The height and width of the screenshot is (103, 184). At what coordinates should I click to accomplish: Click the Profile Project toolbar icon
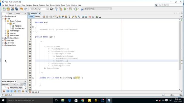point(76,9)
